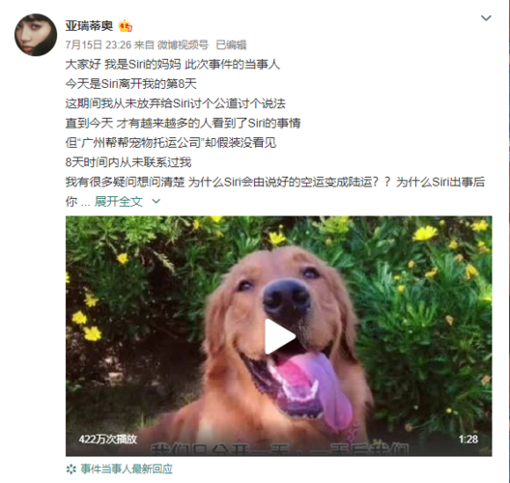Viewport: 510px width, 483px height.
Task: View edit history via 已编辑 label
Action: pos(231,44)
